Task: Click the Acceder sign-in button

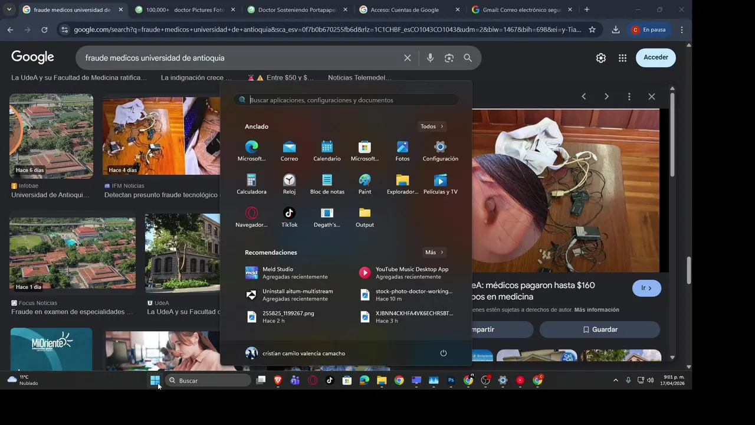Action: [656, 57]
